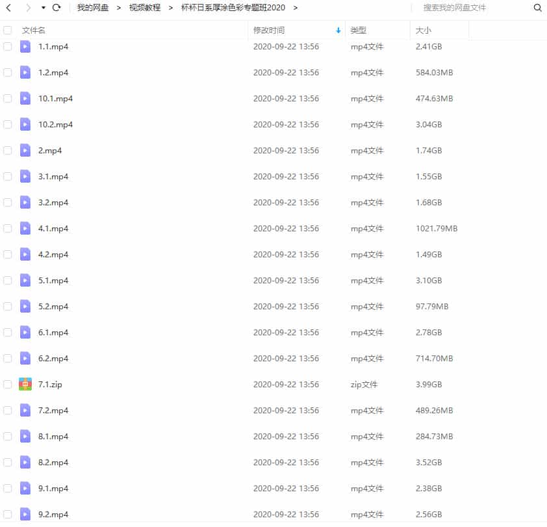Click the video icon of 7.2.mp4
The width and height of the screenshot is (547, 527).
pos(25,411)
